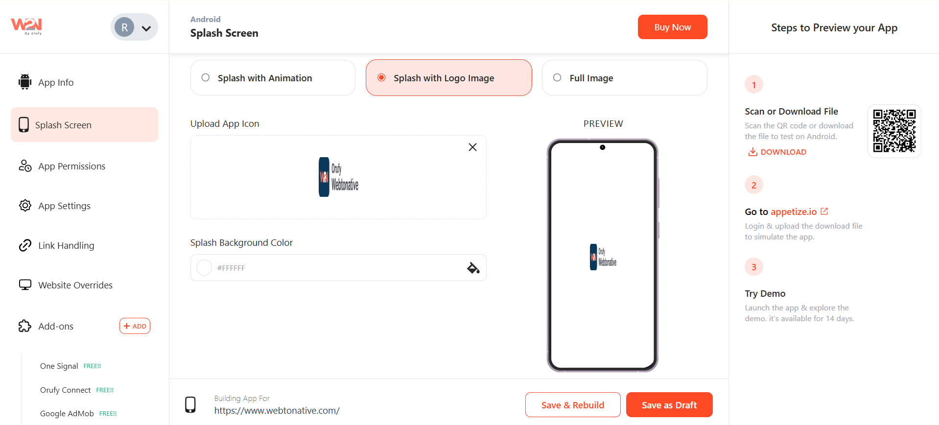Remove uploaded app icon with X

pos(472,147)
